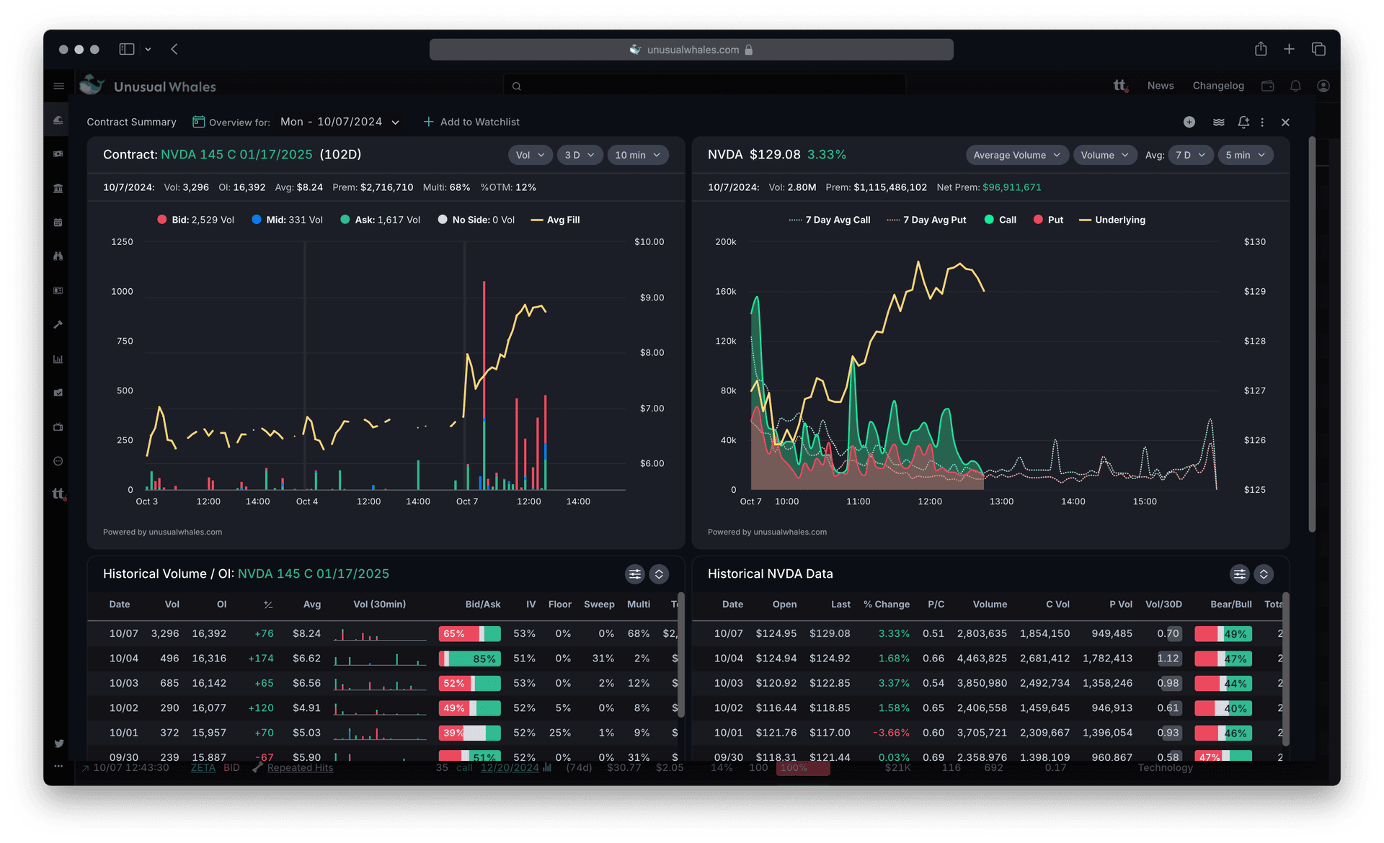Click Add to Watchlist
Image resolution: width=1384 pixels, height=843 pixels.
[471, 122]
